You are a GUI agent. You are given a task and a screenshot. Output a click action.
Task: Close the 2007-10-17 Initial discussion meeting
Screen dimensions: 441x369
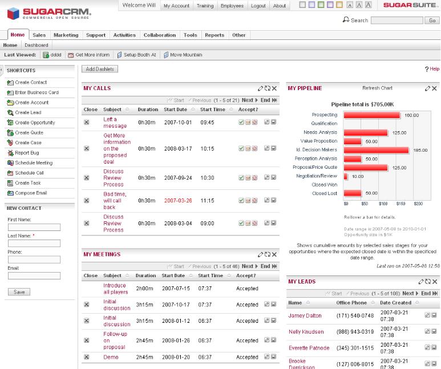coord(87,305)
